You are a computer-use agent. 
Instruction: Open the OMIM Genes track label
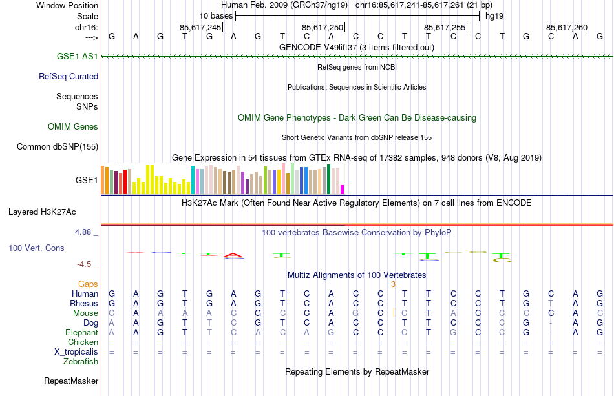click(73, 126)
